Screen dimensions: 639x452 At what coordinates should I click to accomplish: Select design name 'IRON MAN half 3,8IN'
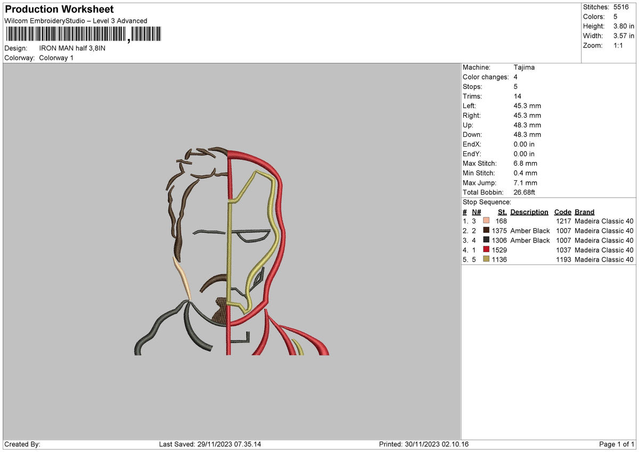[x=72, y=48]
